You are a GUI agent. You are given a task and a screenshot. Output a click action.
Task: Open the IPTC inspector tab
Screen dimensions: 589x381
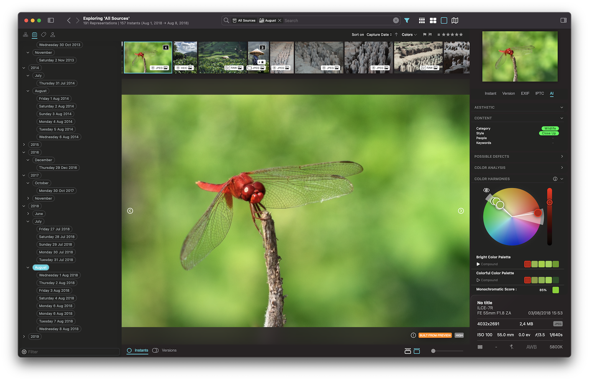tap(540, 94)
